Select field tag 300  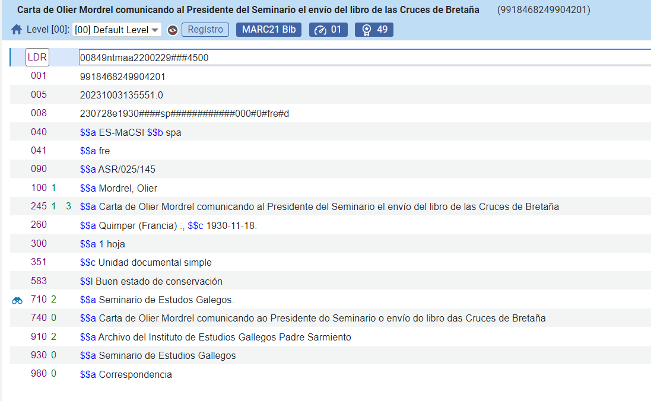[x=39, y=244]
